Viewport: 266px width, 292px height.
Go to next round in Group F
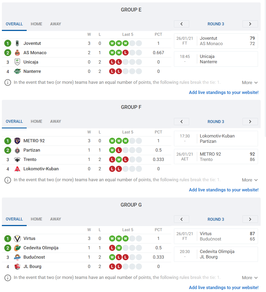coord(250,121)
